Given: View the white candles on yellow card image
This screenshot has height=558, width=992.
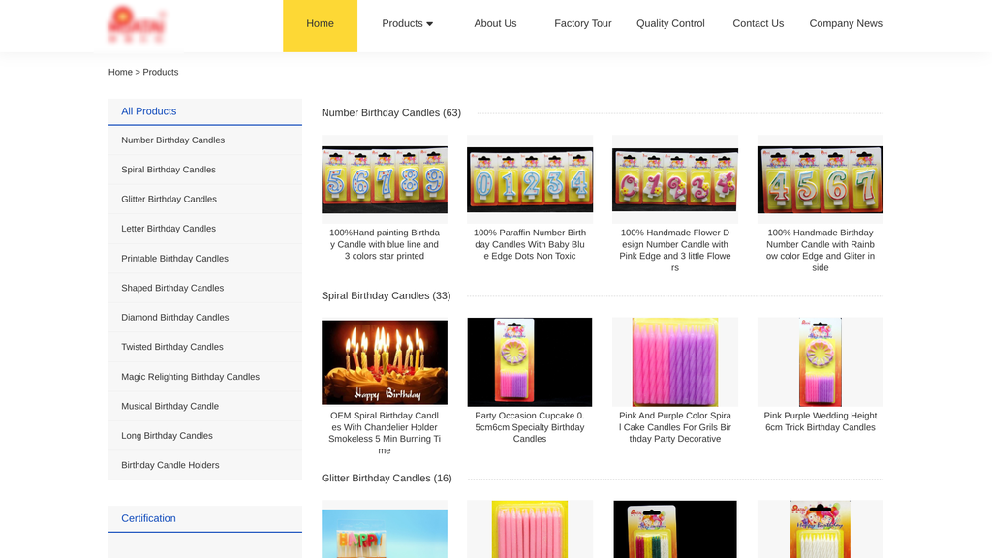Looking at the screenshot, I should 821,530.
